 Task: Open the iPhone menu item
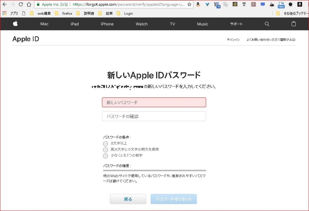(107, 24)
